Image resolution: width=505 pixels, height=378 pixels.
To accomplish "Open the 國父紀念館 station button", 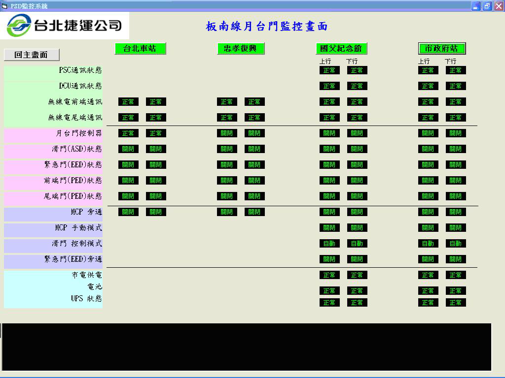I will (x=341, y=49).
